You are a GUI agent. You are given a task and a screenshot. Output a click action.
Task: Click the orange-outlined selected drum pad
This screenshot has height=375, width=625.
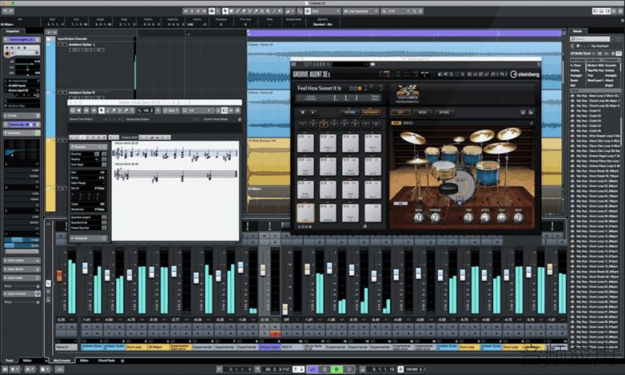coord(305,213)
